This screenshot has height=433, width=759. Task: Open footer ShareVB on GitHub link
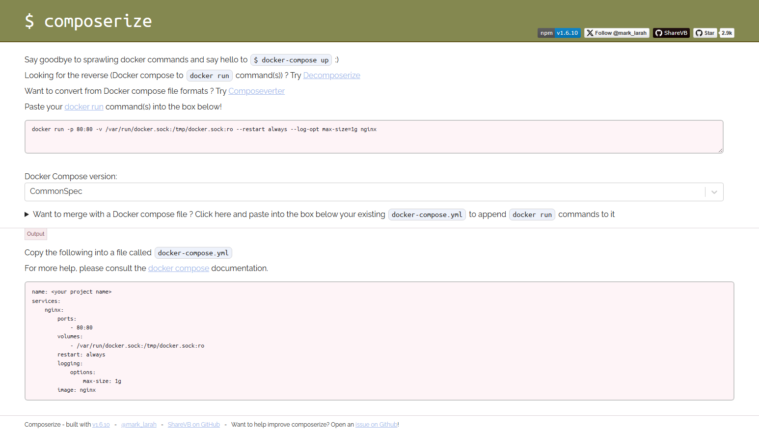pos(194,425)
